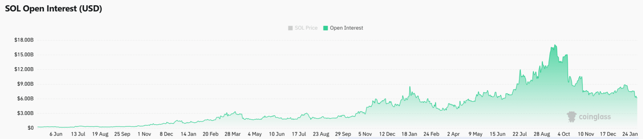The height and width of the screenshot is (139, 643).
Task: Click the 28 Aug date marker
Action: pyautogui.click(x=542, y=134)
